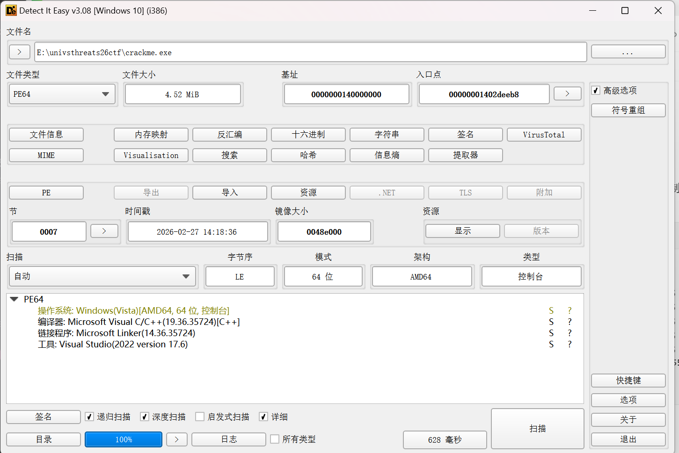Screen dimensions: 679x453
Task: Open the 信息熵 entropy view
Action: [387, 155]
